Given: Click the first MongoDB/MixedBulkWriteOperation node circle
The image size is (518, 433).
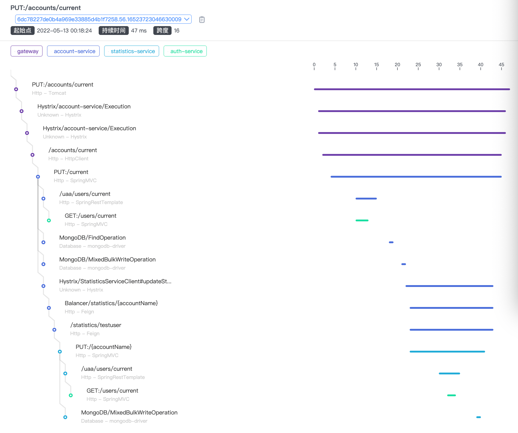Looking at the screenshot, I should click(x=43, y=264).
